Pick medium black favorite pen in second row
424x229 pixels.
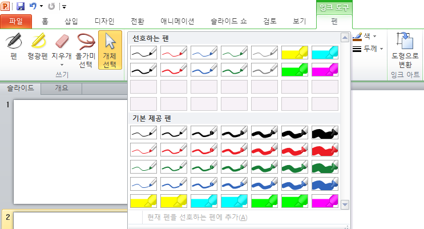143,70
